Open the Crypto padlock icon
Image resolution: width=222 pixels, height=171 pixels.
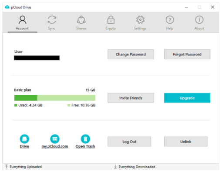(x=111, y=20)
